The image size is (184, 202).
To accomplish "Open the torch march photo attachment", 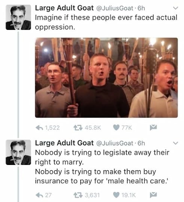I will coord(106,77).
